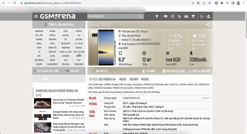Reload the browser page
The image size is (247, 134).
click(x=15, y=3)
